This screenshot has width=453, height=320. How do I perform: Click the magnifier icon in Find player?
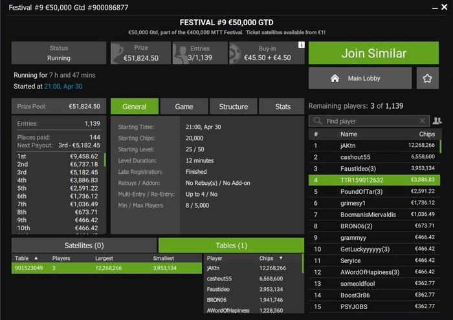318,121
